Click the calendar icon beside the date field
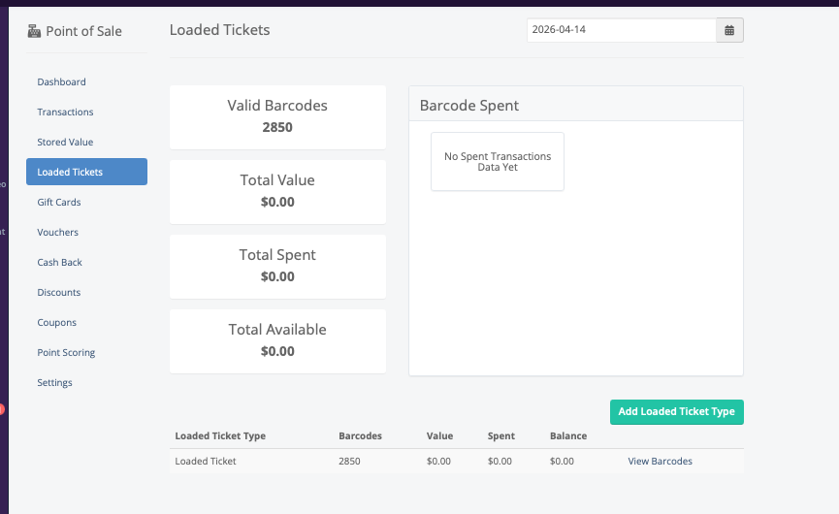Screen dimensions: 839x514 (x=729, y=30)
